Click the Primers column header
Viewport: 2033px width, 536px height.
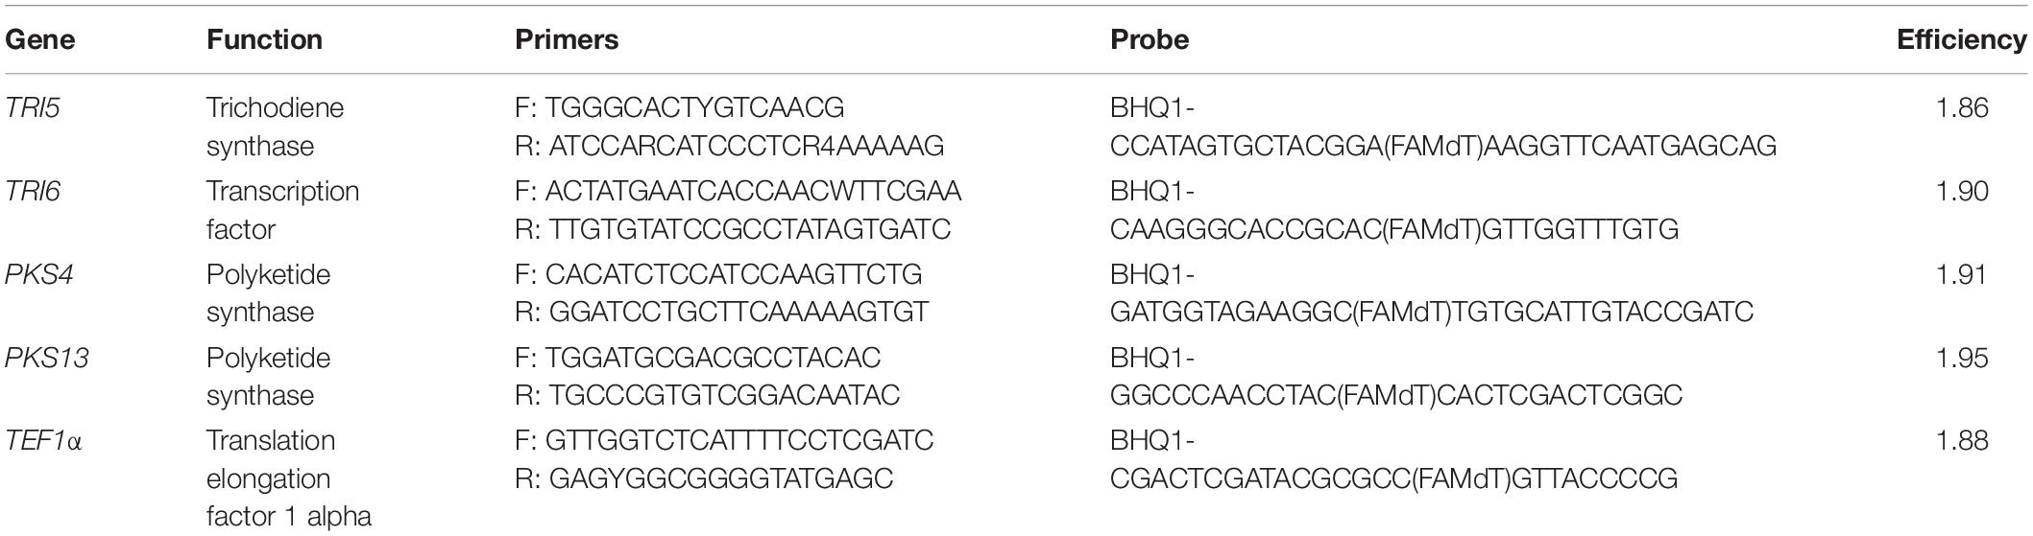click(x=567, y=40)
